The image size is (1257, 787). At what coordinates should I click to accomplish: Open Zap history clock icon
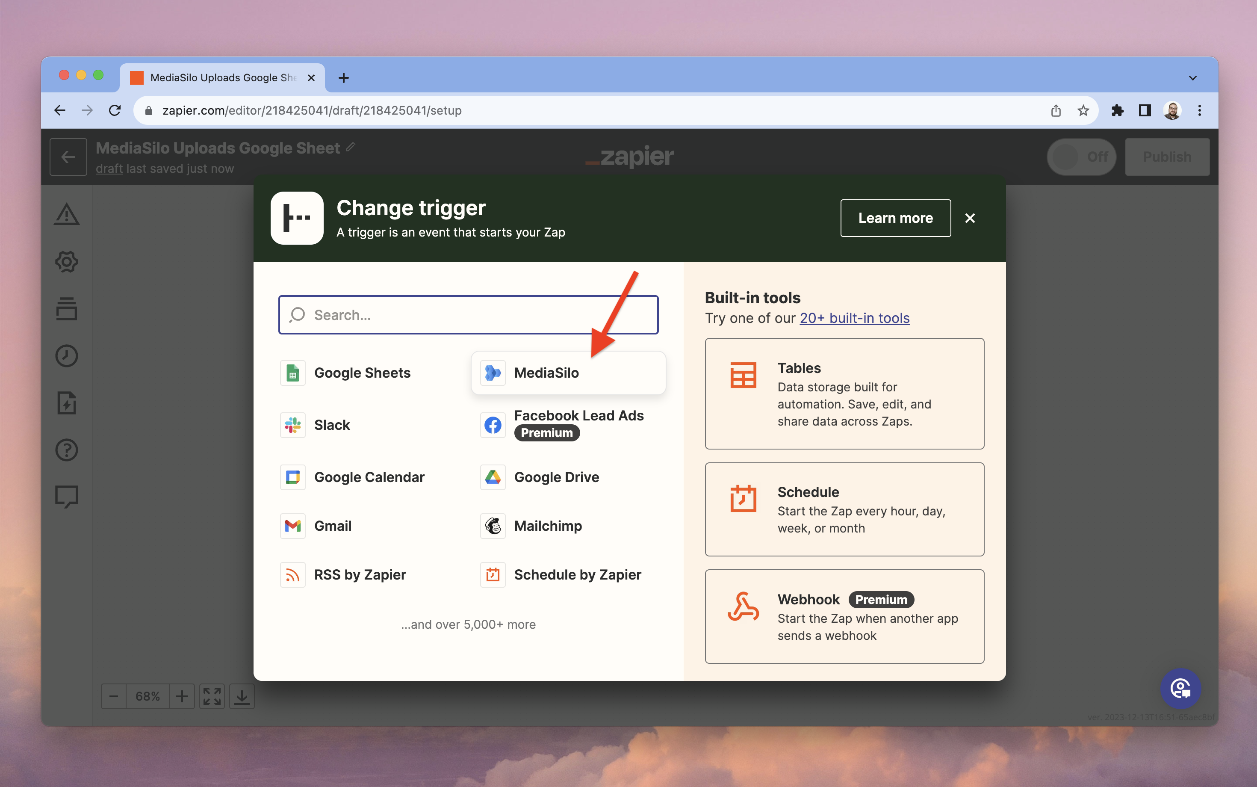(x=67, y=356)
